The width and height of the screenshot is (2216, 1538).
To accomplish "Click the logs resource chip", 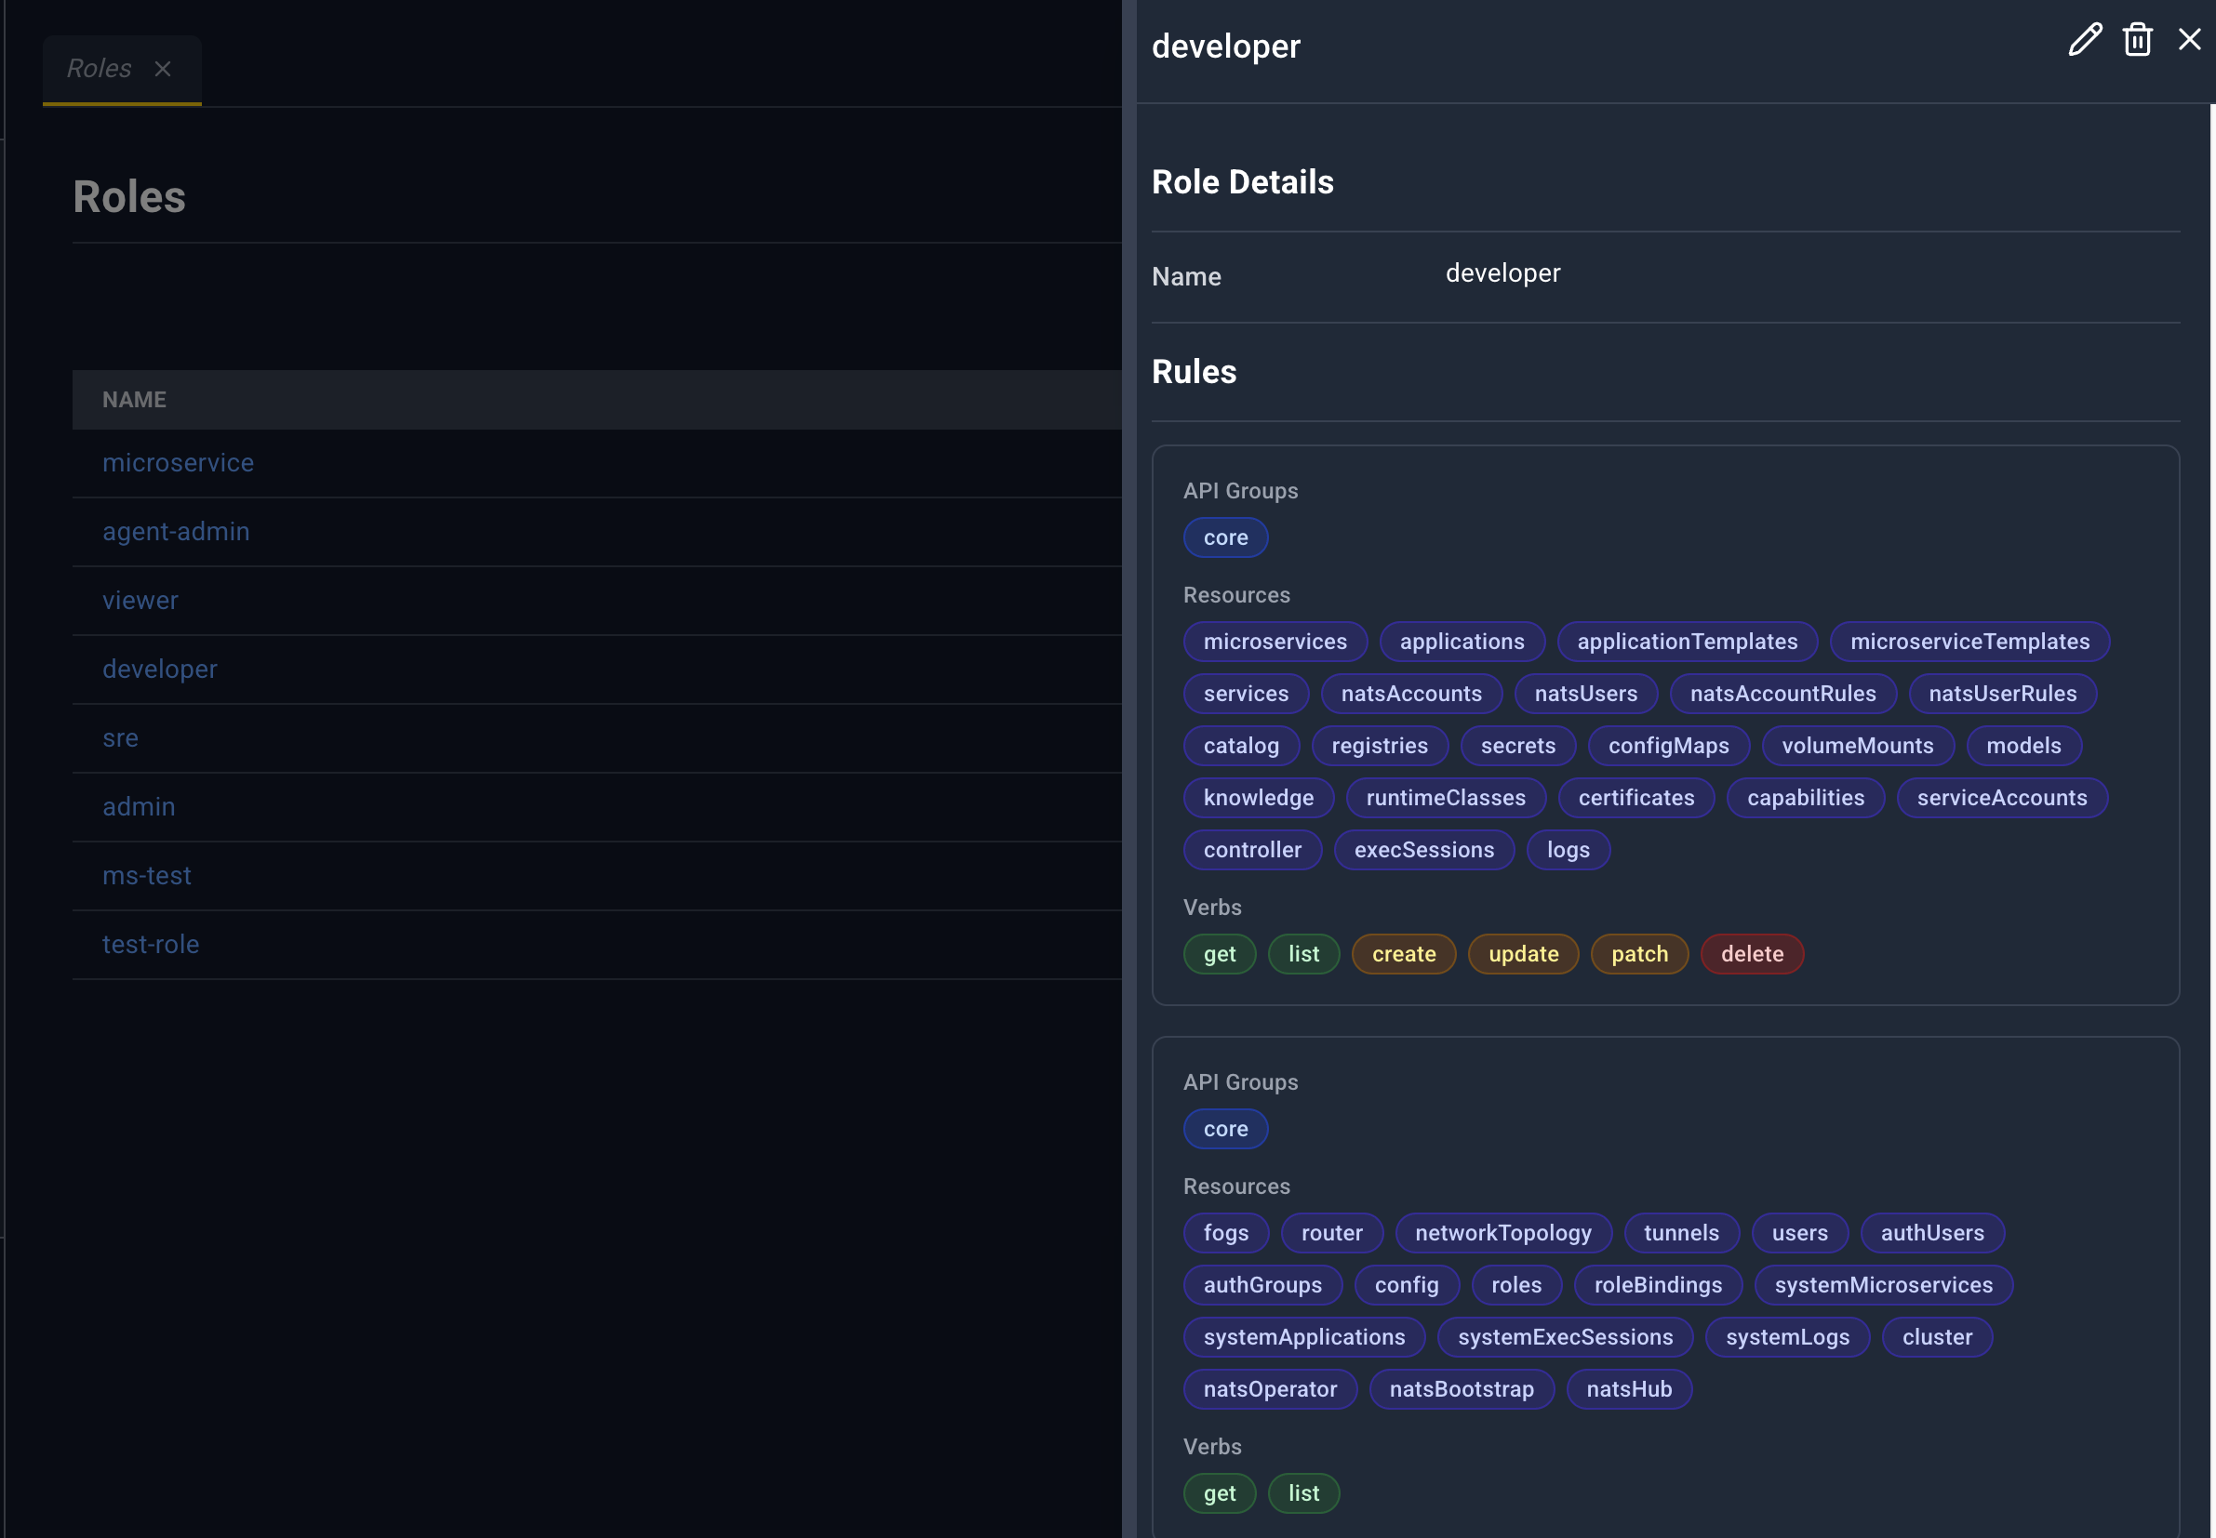I will [x=1569, y=850].
